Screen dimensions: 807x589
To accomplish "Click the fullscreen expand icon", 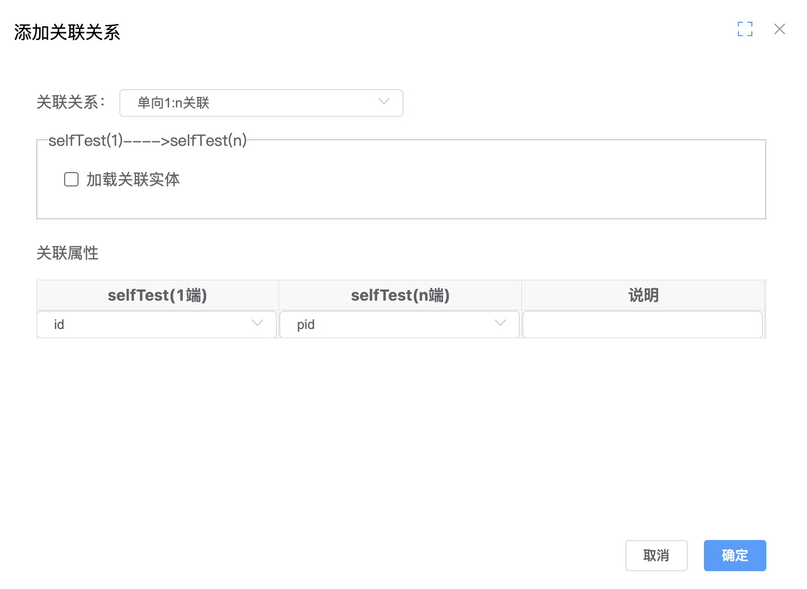I will [x=745, y=29].
